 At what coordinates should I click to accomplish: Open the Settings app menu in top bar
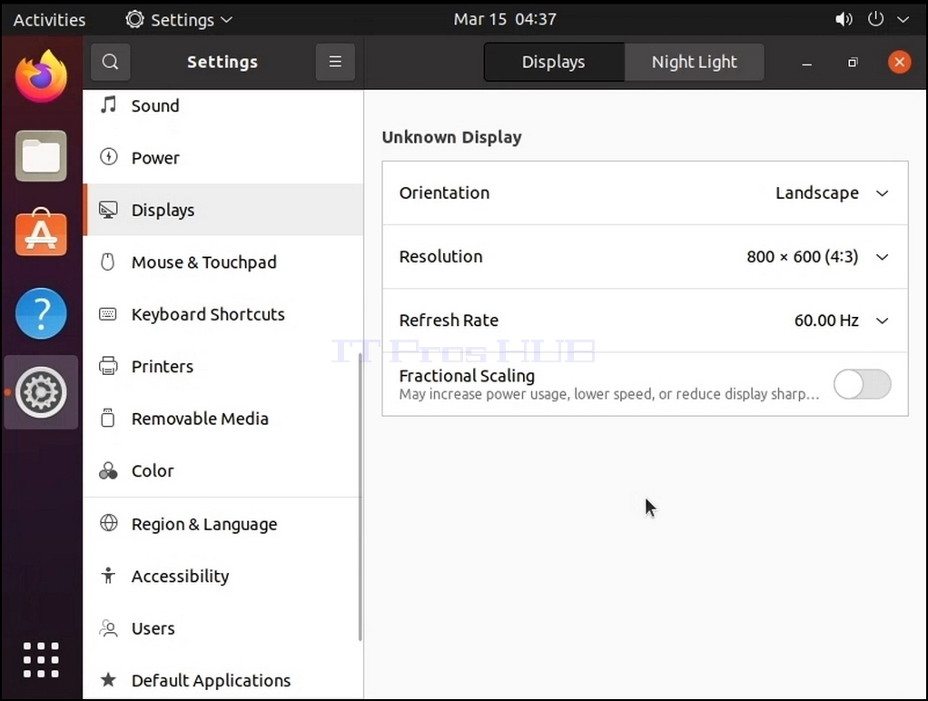(179, 20)
